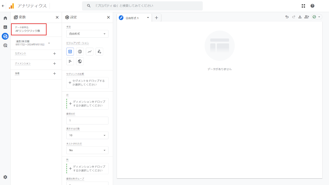Open the 手法 dropdown showing 自由形式
The height and width of the screenshot is (185, 329).
(87, 34)
